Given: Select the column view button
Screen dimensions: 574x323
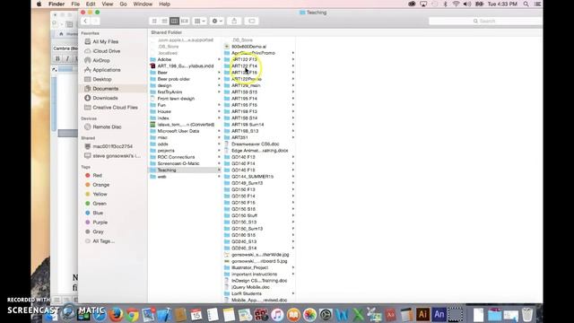Looking at the screenshot, I should click(174, 22).
